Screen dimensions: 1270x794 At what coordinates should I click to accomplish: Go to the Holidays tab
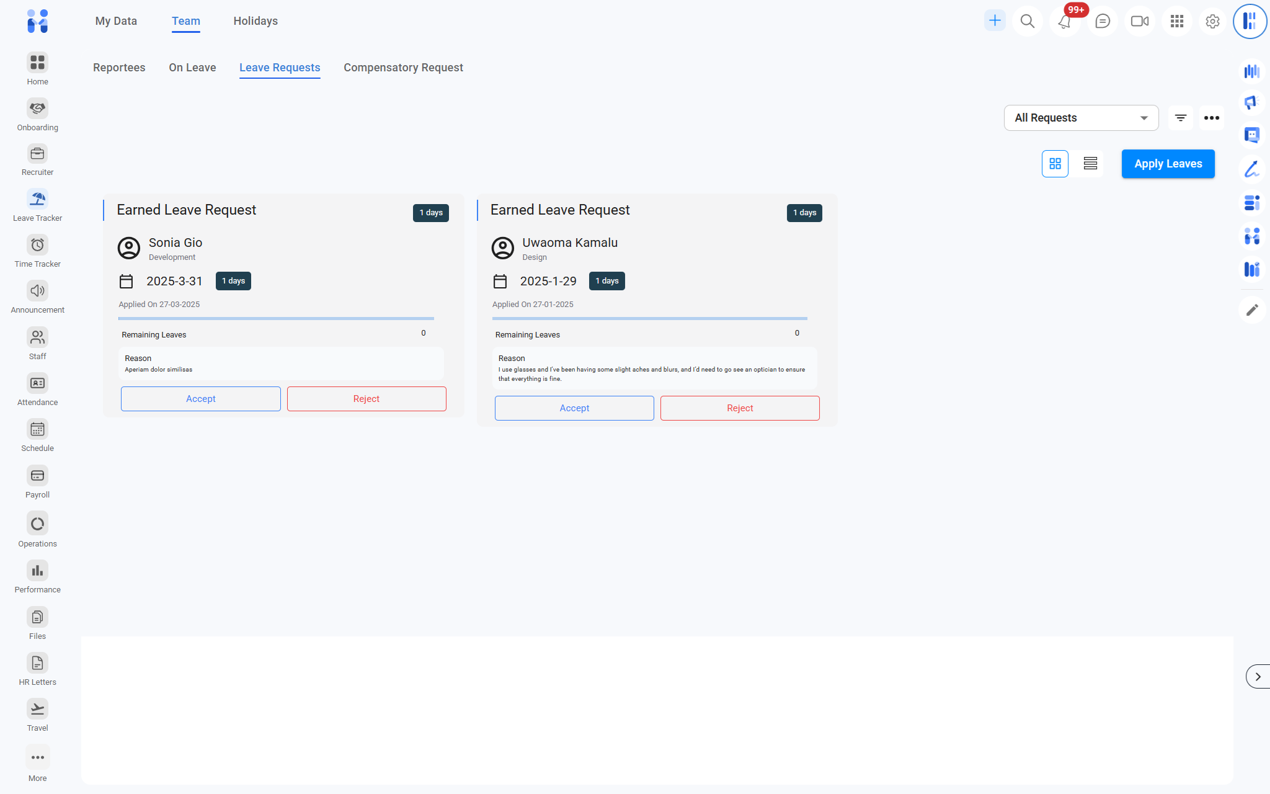255,21
